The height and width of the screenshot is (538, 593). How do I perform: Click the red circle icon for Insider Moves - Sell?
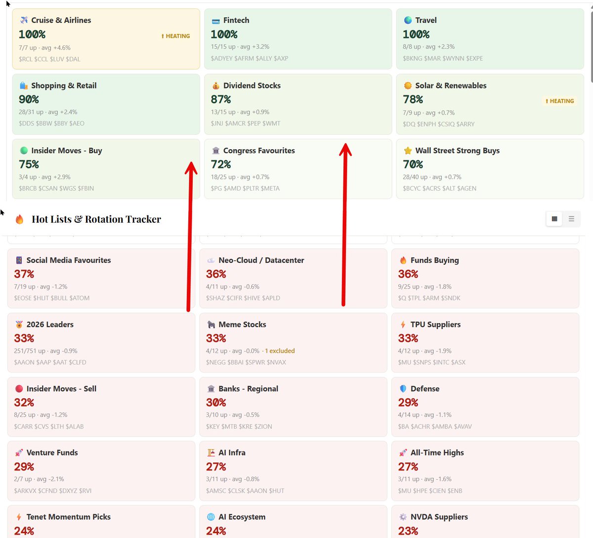[x=19, y=389]
